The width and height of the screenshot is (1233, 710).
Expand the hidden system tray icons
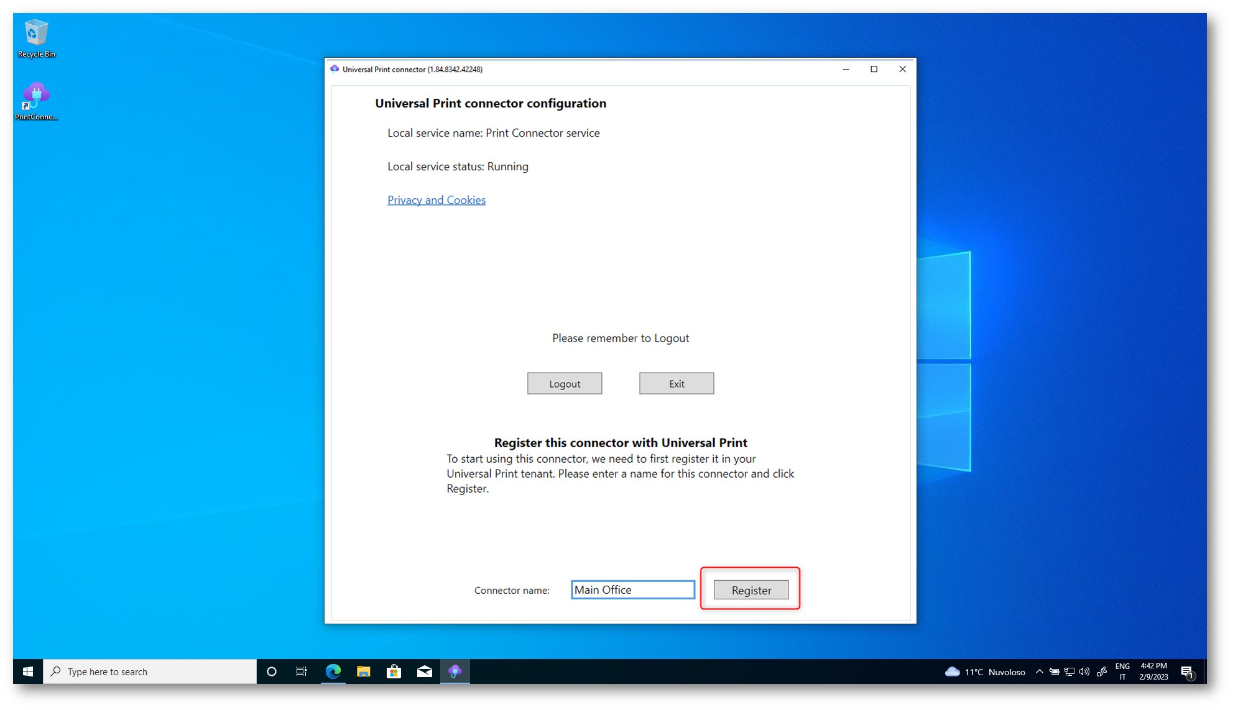(1039, 671)
